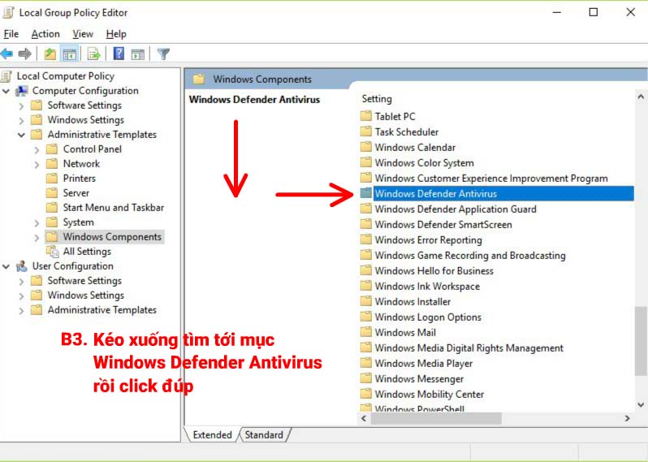Click the scroll up arrow in settings list

pos(641,97)
